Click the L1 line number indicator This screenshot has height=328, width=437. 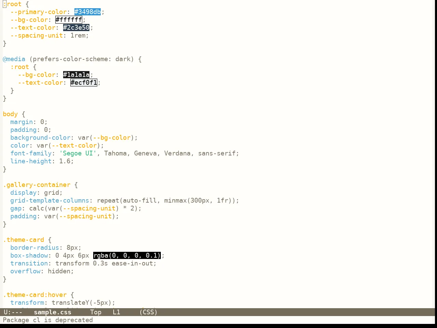[x=116, y=312]
